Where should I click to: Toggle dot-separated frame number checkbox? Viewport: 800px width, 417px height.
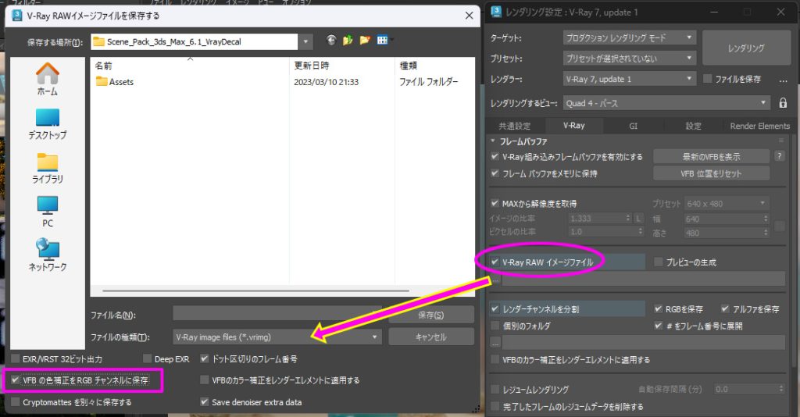tap(205, 359)
